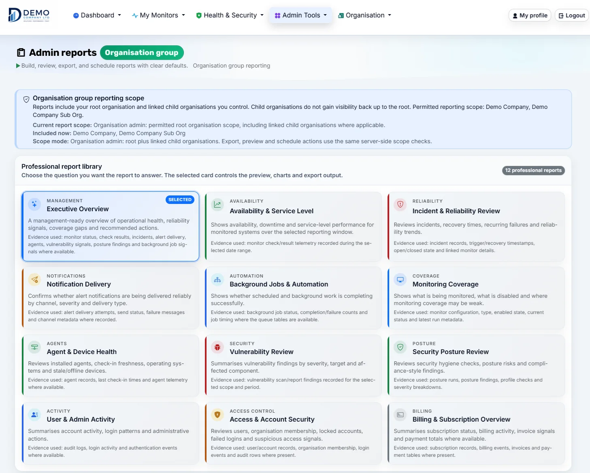Click the Professional report library heading
The height and width of the screenshot is (473, 590).
(x=62, y=166)
